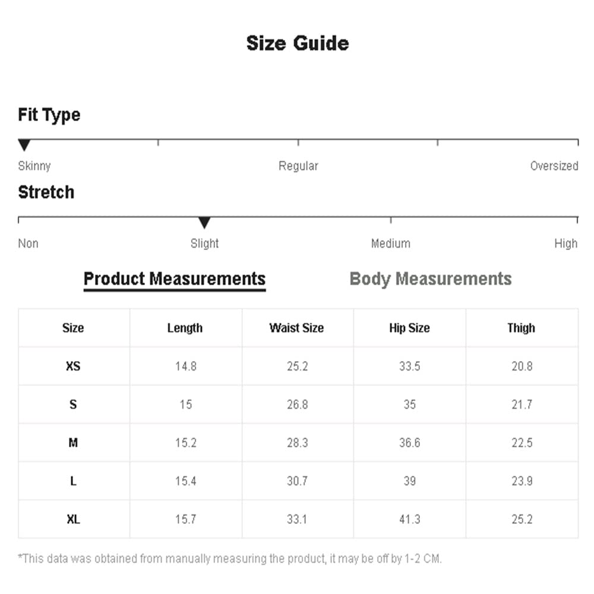Viewport: 594px width, 594px height.
Task: Click the XS size row label
Action: coord(73,366)
